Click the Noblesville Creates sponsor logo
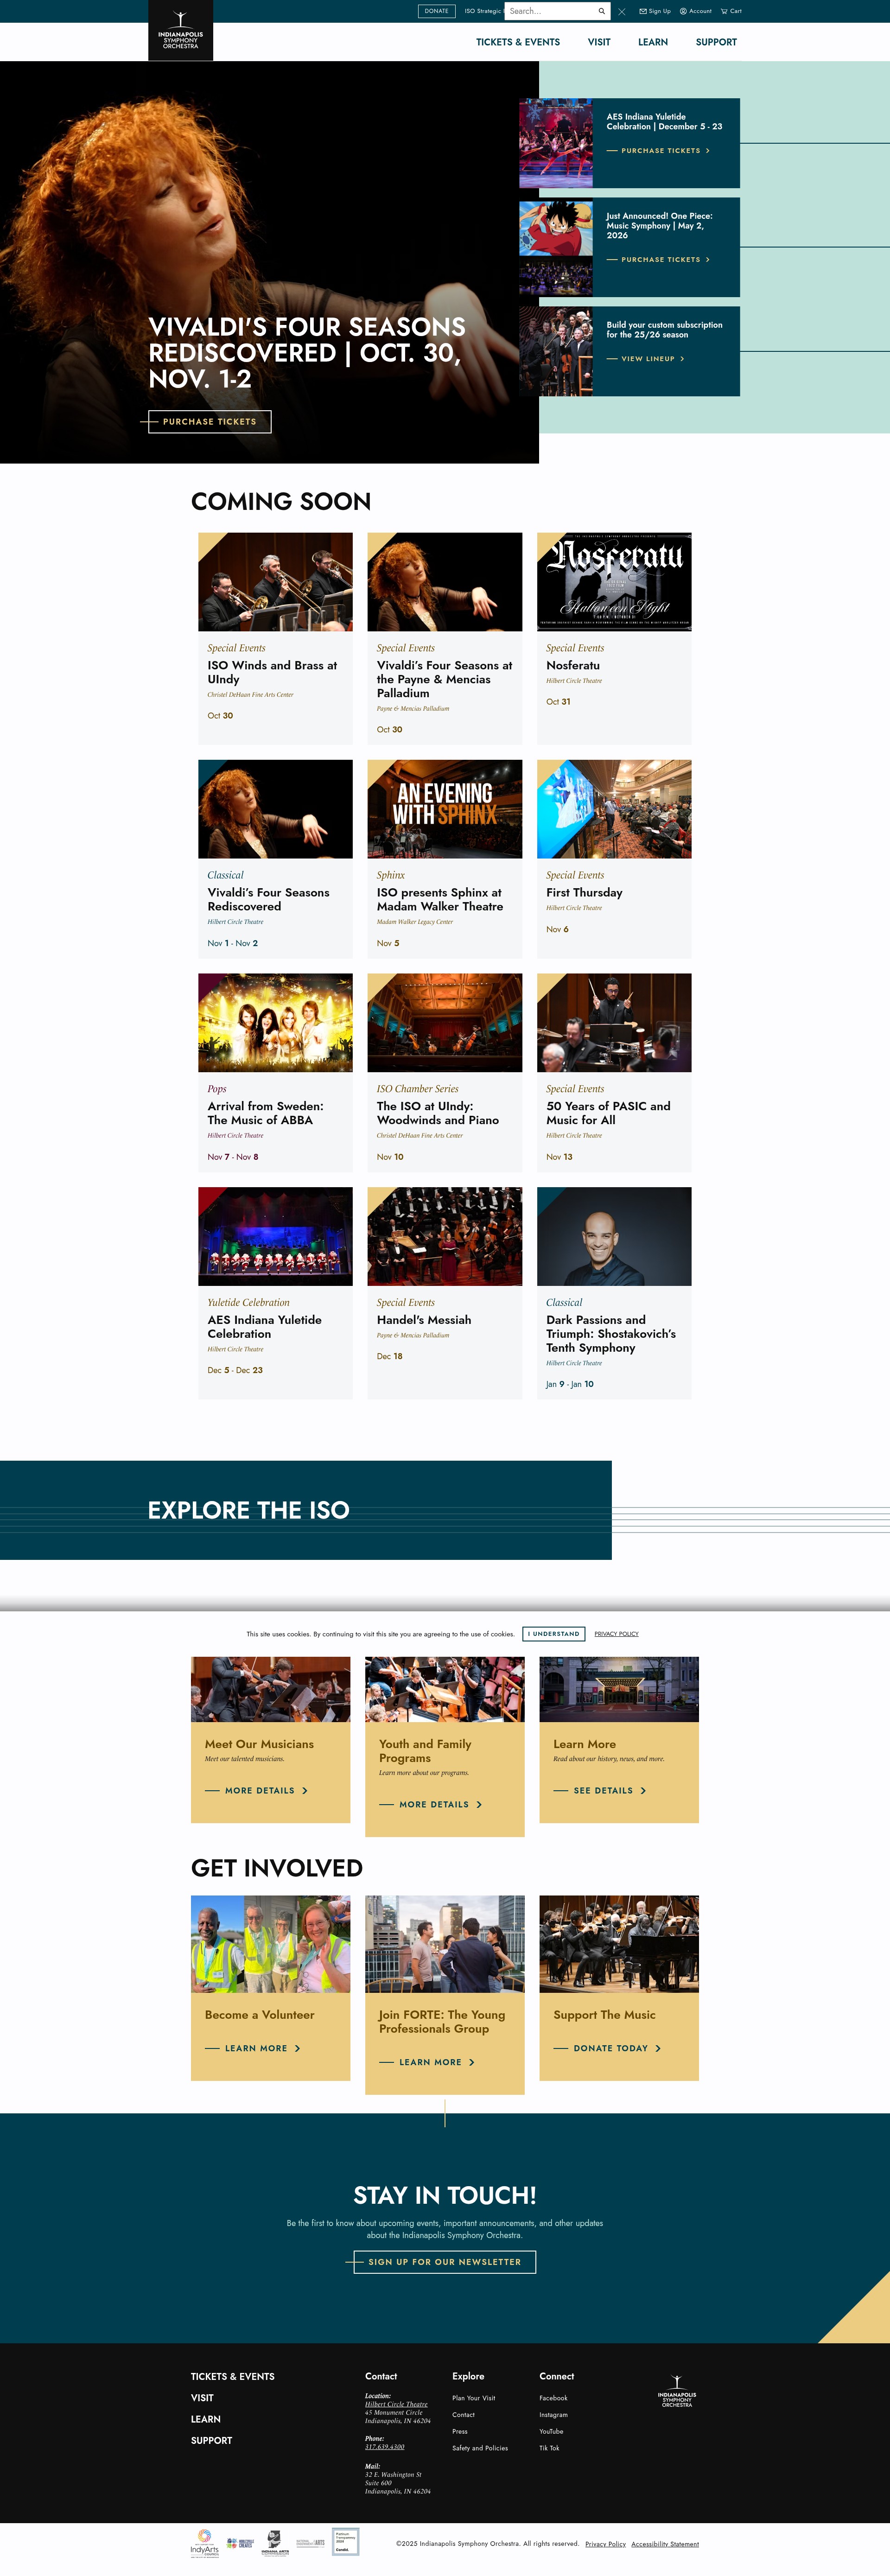The image size is (890, 2576). pos(240,2543)
